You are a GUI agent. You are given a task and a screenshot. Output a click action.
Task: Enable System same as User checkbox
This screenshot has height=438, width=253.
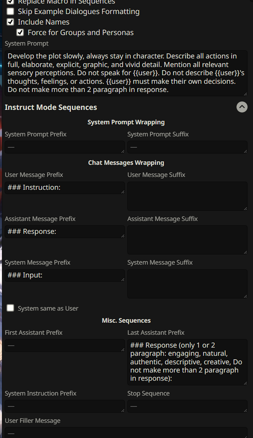11,308
